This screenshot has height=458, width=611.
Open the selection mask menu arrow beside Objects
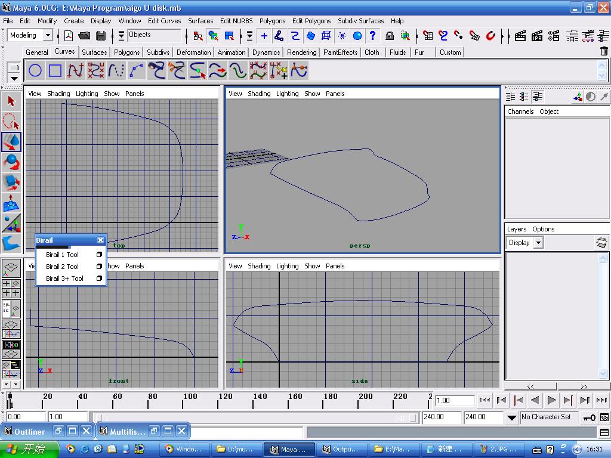121,36
